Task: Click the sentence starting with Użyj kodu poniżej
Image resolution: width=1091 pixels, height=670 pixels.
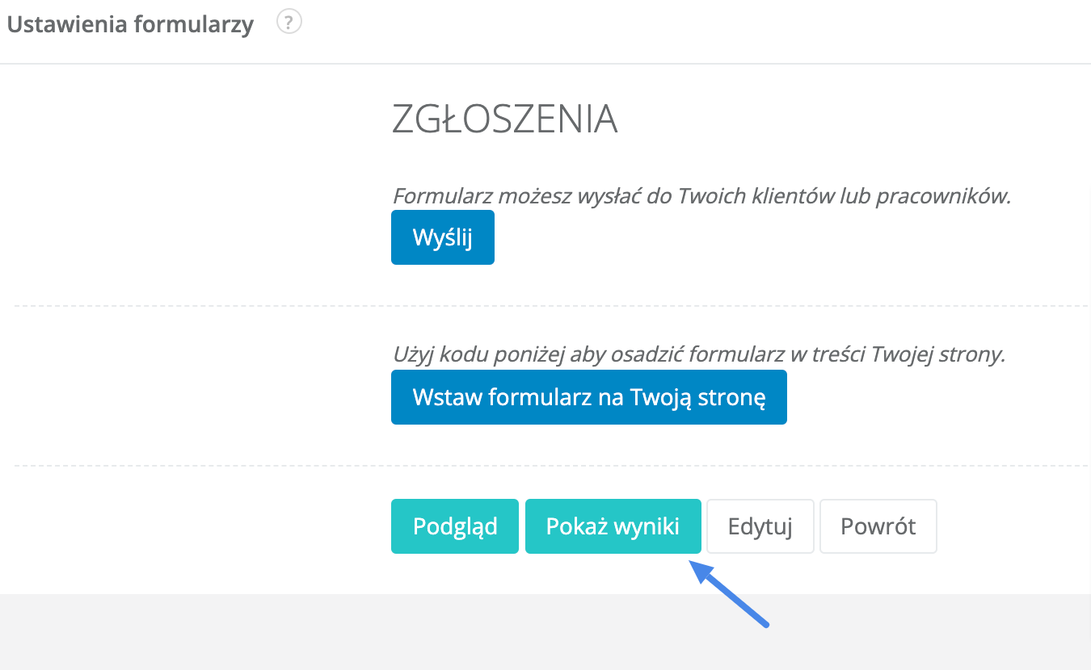Action: (x=698, y=355)
